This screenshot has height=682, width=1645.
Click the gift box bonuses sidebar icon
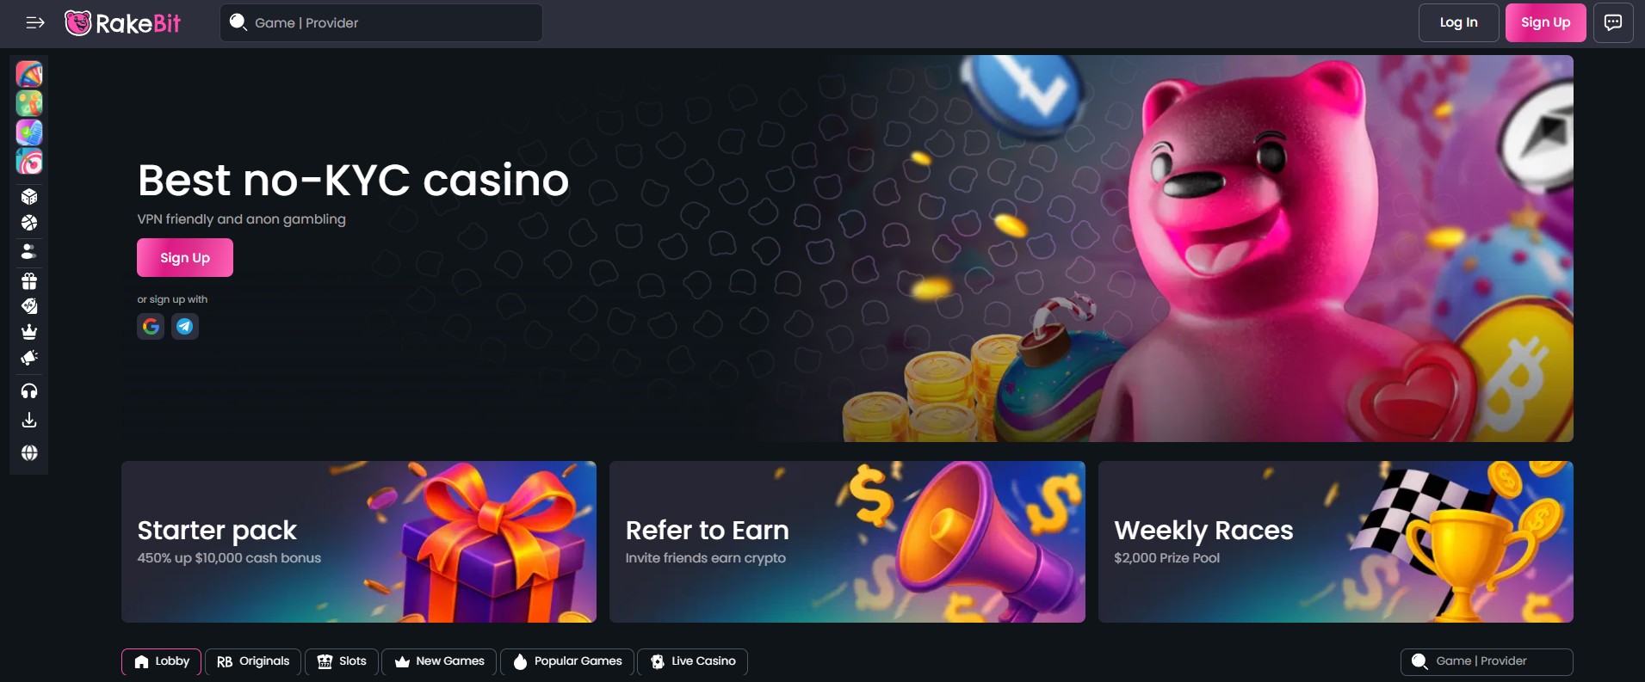[29, 280]
